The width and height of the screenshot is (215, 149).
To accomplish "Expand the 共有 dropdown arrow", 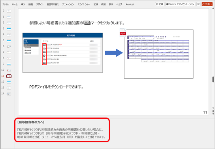I will pos(211,4).
